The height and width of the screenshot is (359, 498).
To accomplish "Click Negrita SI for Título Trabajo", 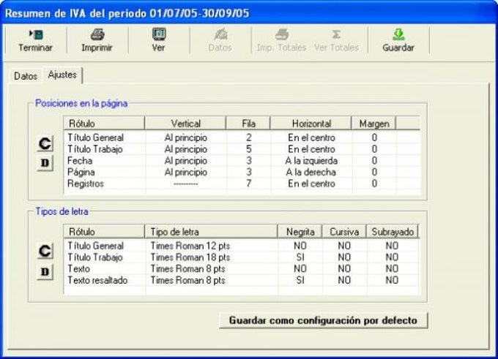I will click(x=300, y=257).
